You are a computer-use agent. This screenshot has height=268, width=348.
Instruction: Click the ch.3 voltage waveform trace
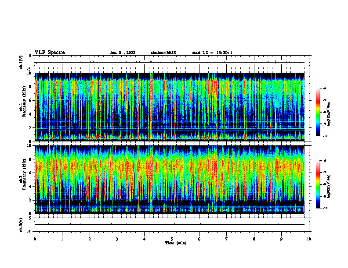click(x=170, y=225)
